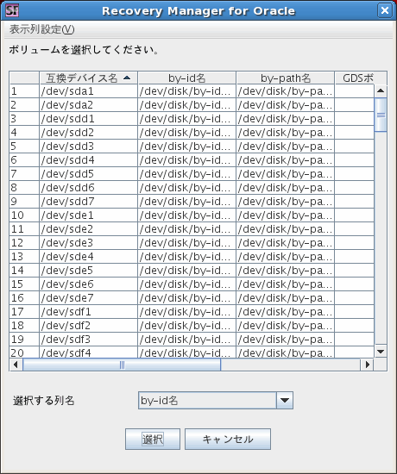Image resolution: width=397 pixels, height=474 pixels.
Task: Click the 選択 button
Action: tap(153, 439)
